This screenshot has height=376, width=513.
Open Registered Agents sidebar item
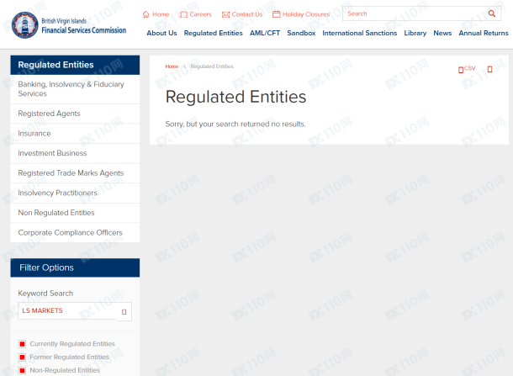[x=75, y=114]
